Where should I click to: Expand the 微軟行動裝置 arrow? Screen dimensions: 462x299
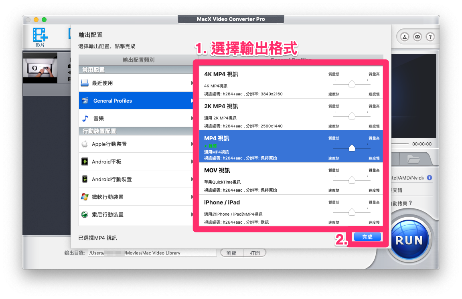(x=192, y=197)
